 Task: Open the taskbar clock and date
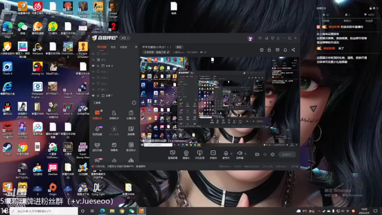click(364, 211)
